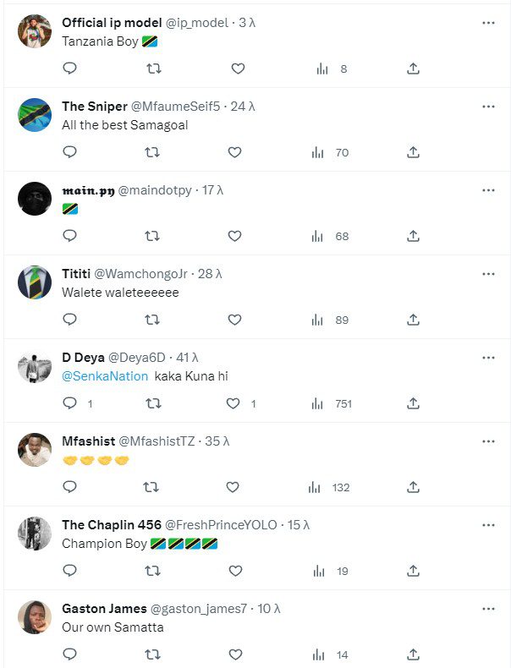Share Gaston James' tweet

click(x=413, y=654)
